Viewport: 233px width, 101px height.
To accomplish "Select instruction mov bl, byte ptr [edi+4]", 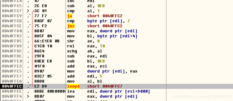I will [x=102, y=36].
